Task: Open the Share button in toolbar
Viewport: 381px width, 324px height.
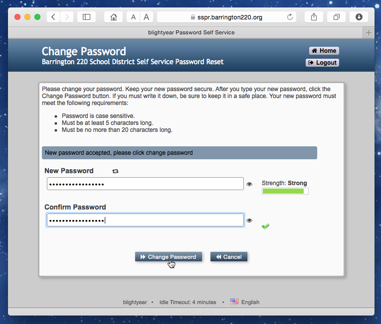Action: click(314, 17)
